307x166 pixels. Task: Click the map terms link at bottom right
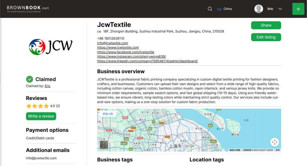[278, 150]
